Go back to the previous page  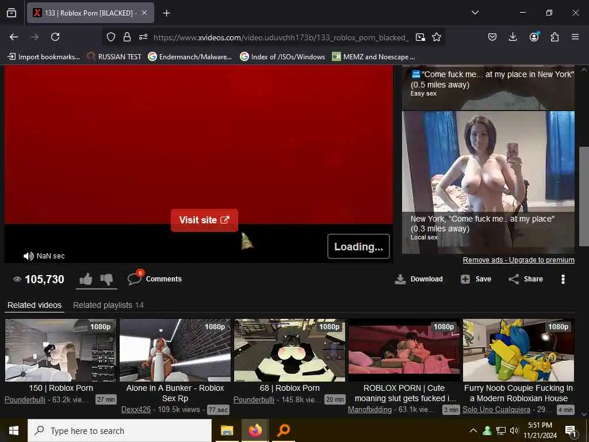[14, 37]
